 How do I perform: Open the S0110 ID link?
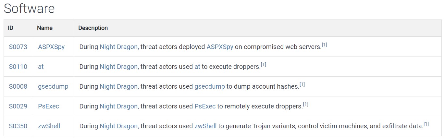(18, 67)
